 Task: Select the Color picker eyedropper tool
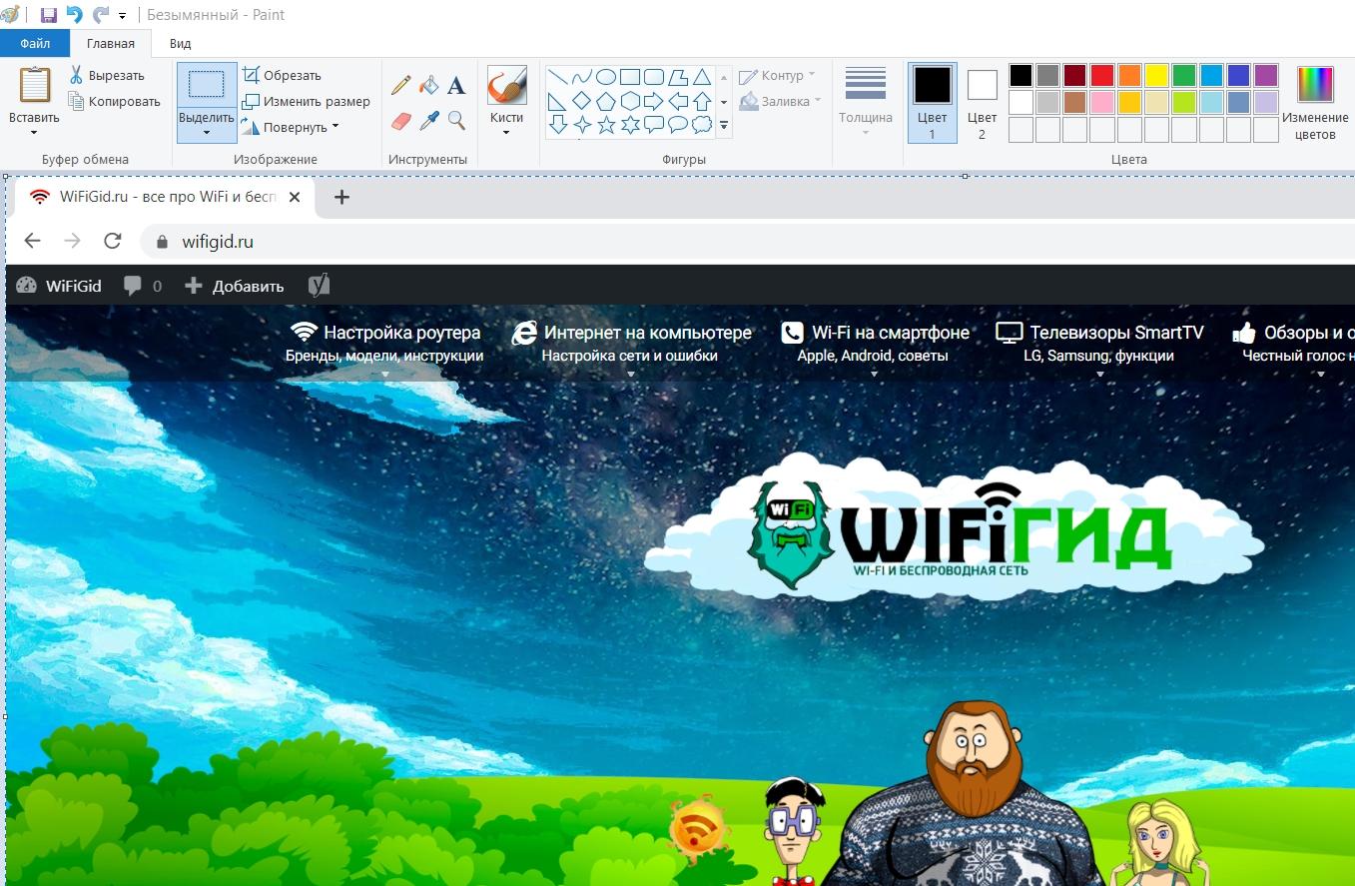(429, 121)
